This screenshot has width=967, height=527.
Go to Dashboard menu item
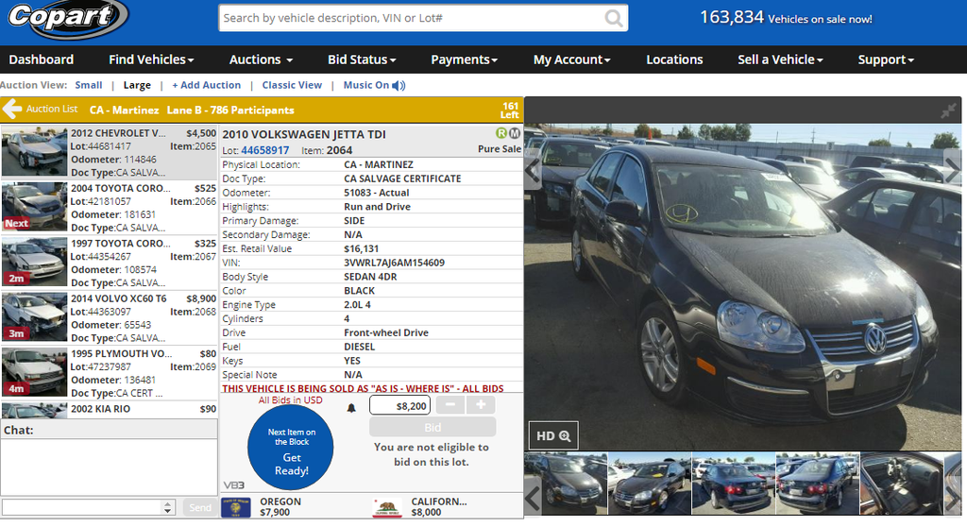tap(42, 59)
